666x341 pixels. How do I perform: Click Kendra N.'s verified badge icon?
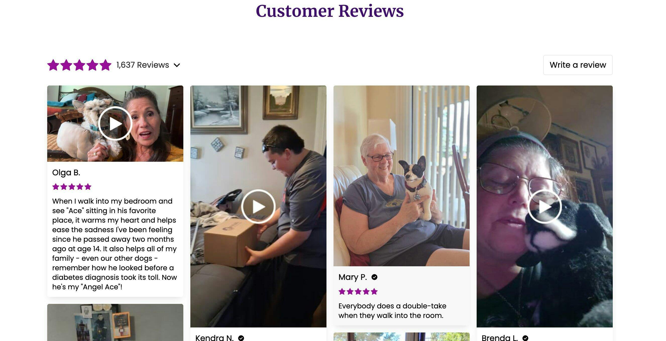[x=241, y=338]
